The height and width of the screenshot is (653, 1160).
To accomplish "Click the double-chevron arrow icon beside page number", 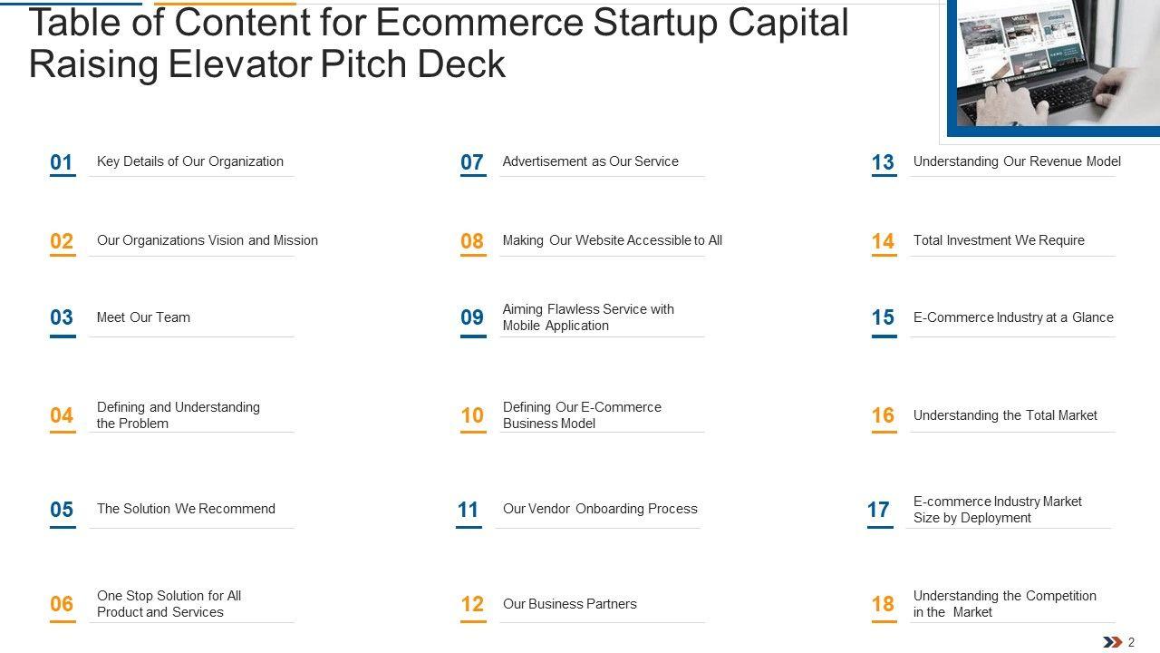I will click(1112, 642).
